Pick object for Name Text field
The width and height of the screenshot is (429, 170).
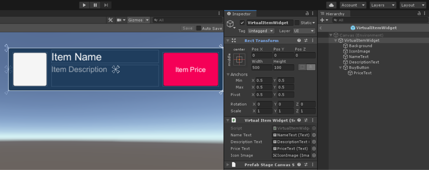click(314, 135)
